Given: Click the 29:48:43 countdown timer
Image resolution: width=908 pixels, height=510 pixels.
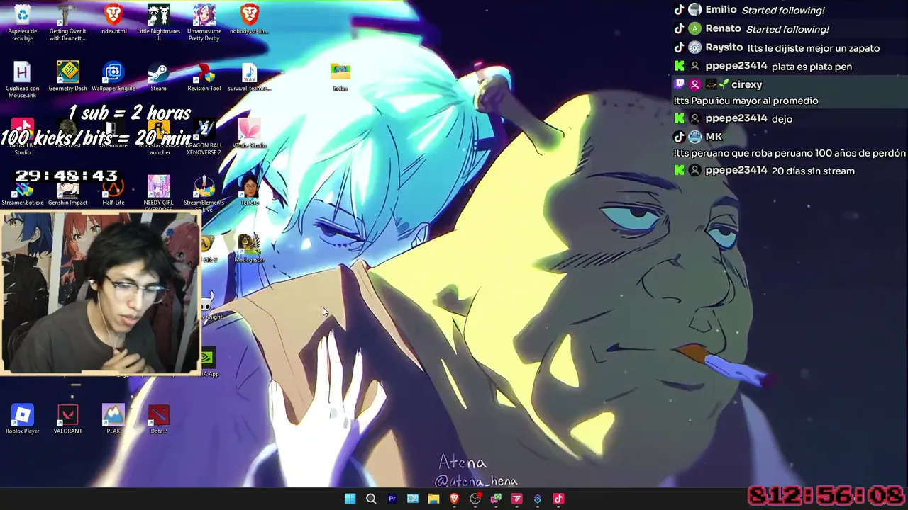Looking at the screenshot, I should pos(66,176).
